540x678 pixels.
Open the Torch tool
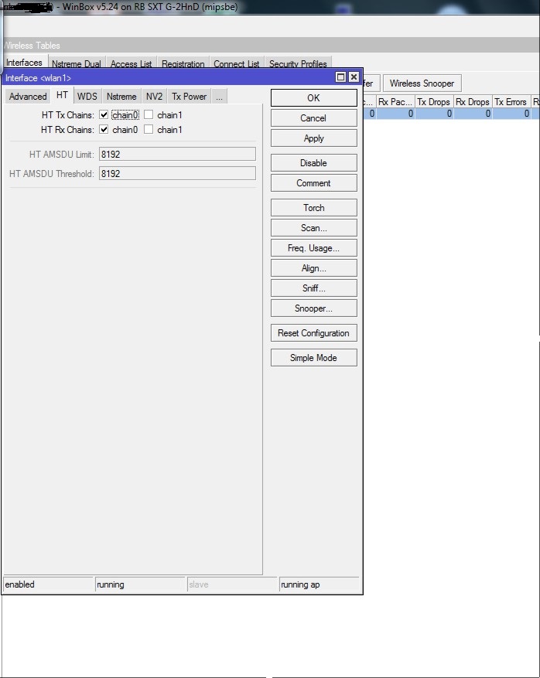313,208
